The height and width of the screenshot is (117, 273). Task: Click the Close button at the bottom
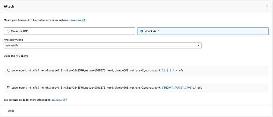pyautogui.click(x=11, y=111)
